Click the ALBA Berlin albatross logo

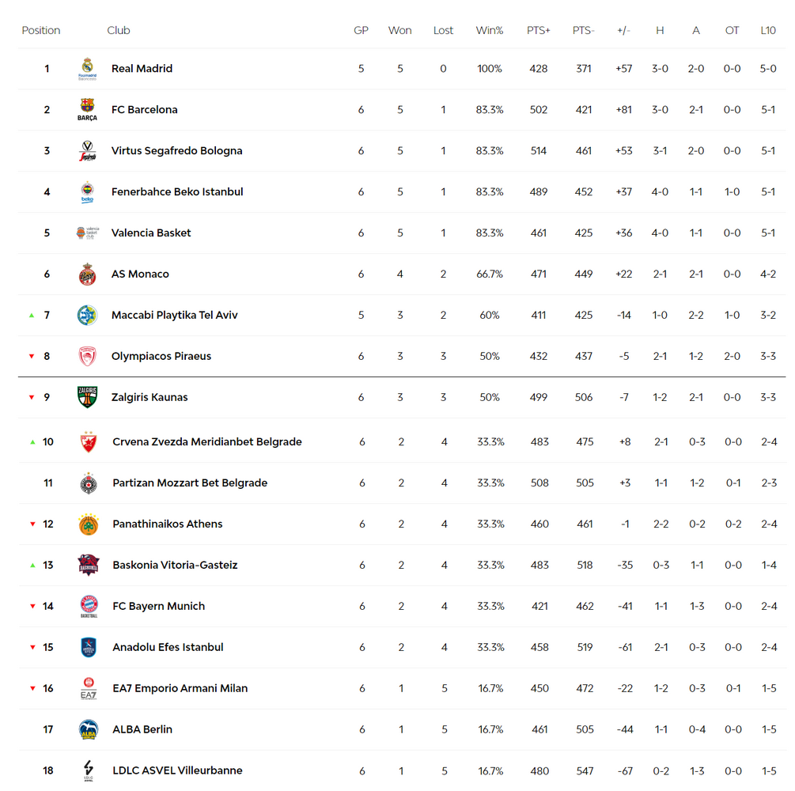(89, 729)
